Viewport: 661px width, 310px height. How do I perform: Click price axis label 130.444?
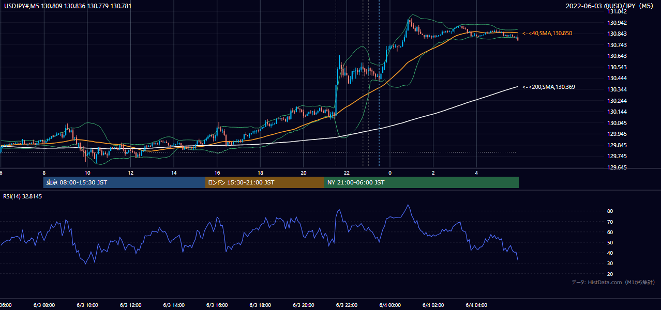[618, 79]
